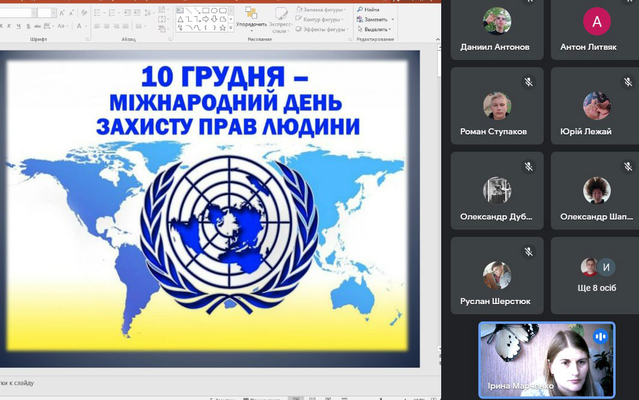Click the font color A button
Image resolution: width=639 pixels, height=400 pixels.
point(79,26)
